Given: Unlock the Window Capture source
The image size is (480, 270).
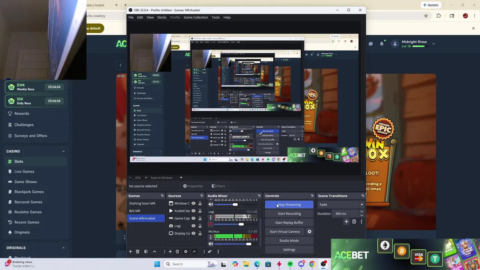Looking at the screenshot, I should coord(200,203).
